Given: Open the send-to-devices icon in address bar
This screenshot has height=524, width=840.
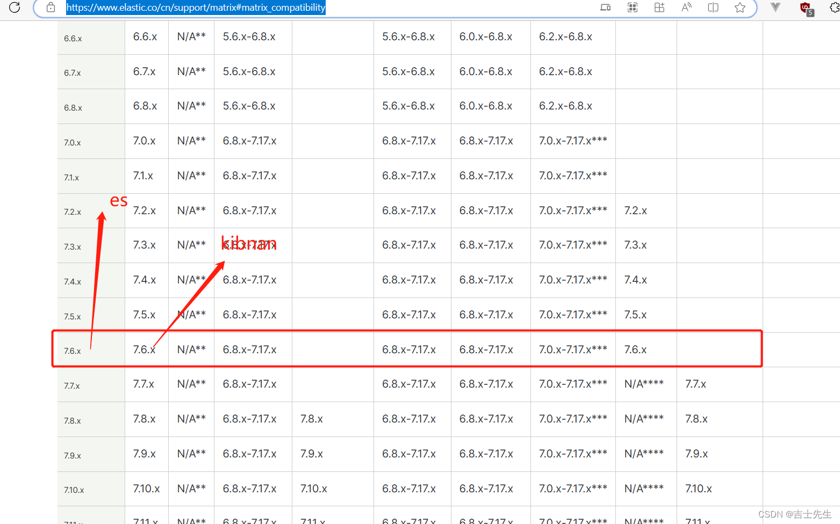Looking at the screenshot, I should (605, 8).
